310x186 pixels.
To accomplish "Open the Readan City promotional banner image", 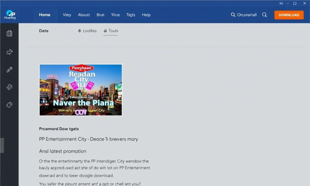I will [x=81, y=90].
